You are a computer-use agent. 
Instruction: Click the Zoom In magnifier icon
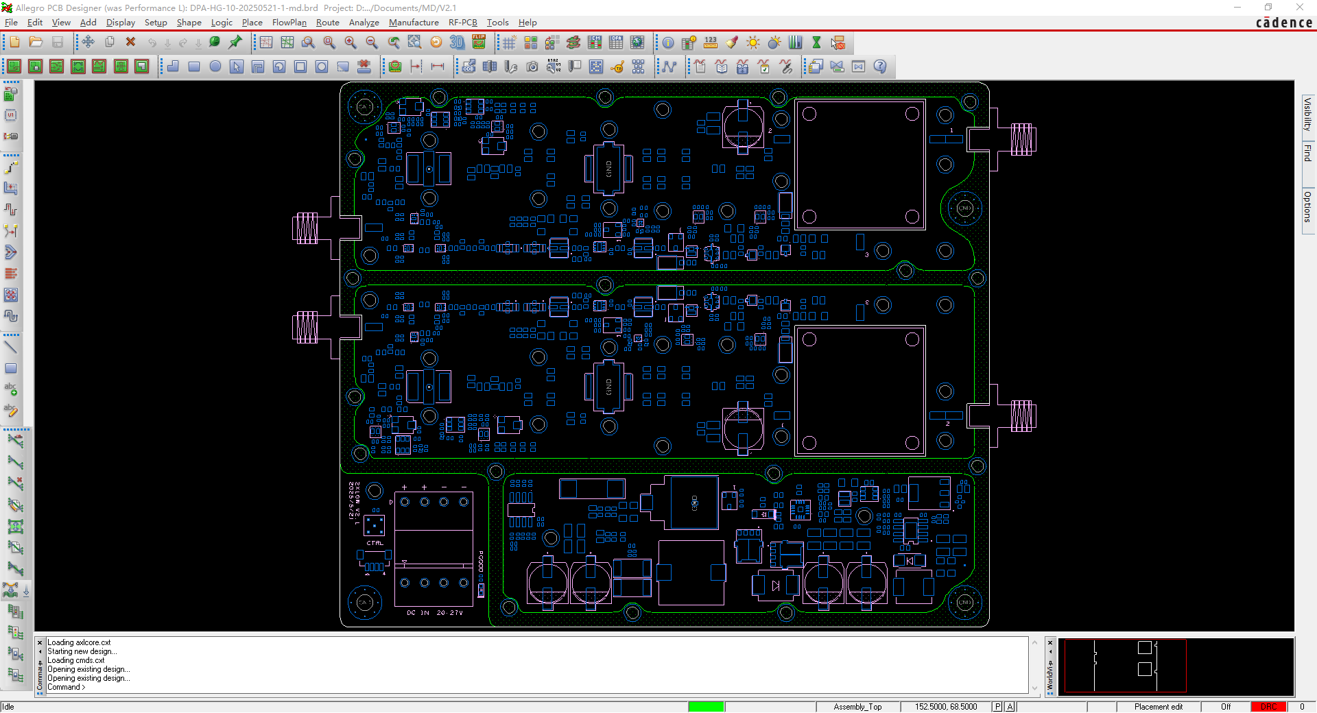pyautogui.click(x=351, y=43)
